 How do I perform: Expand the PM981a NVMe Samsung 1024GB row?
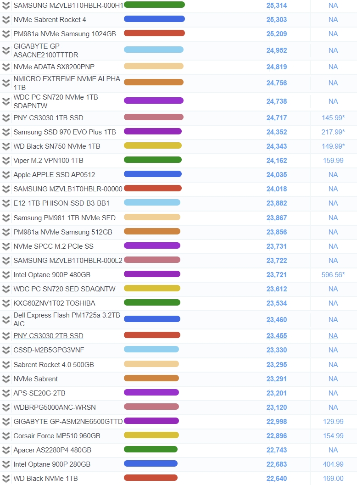point(6,34)
